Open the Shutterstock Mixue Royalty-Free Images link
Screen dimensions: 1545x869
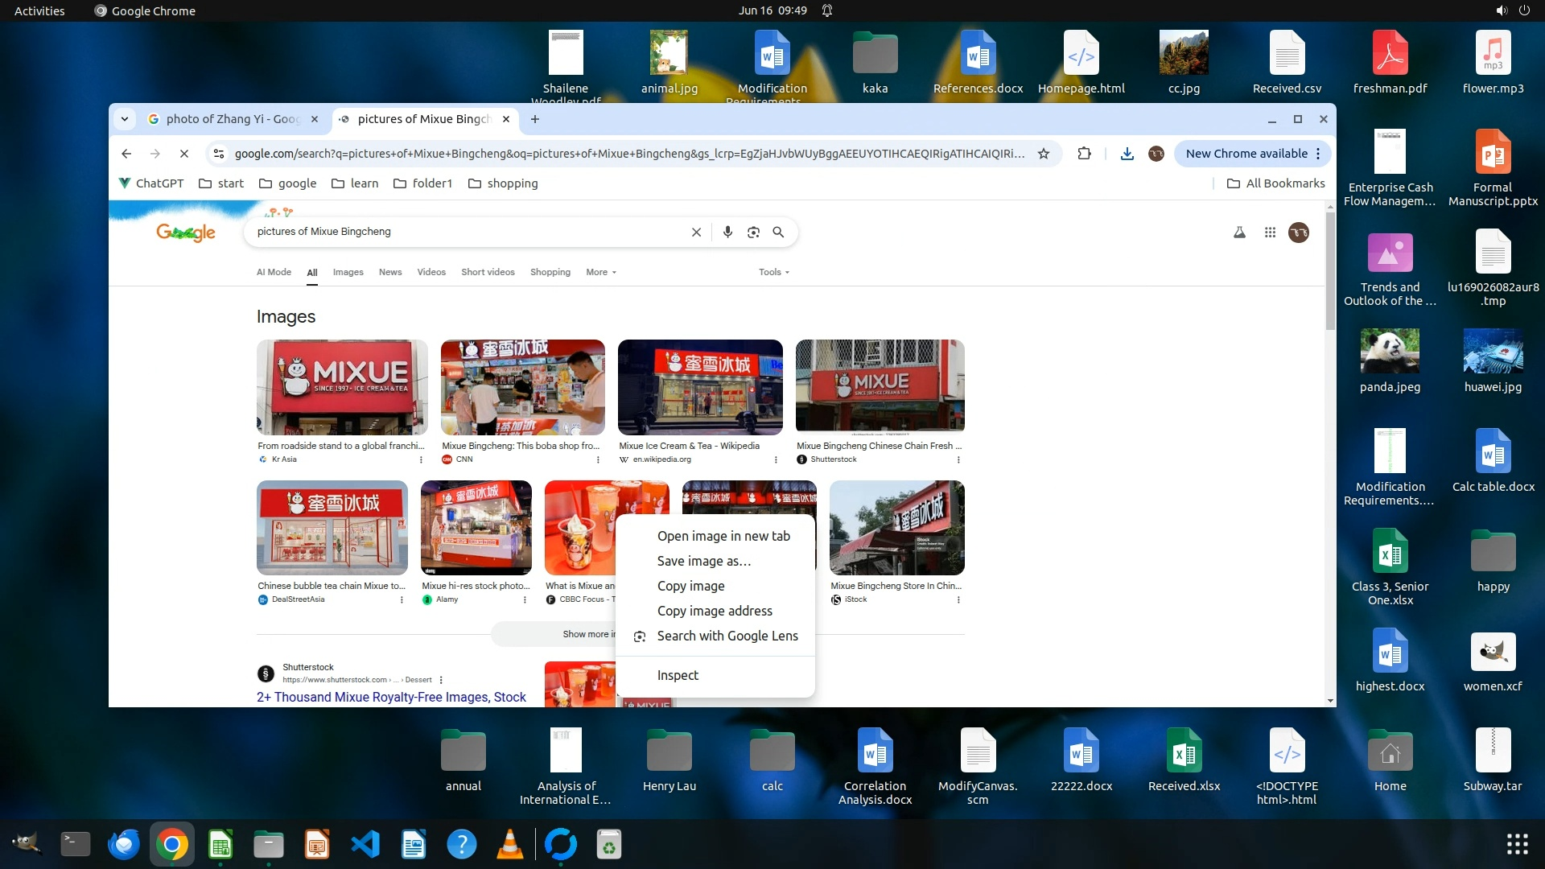click(391, 697)
